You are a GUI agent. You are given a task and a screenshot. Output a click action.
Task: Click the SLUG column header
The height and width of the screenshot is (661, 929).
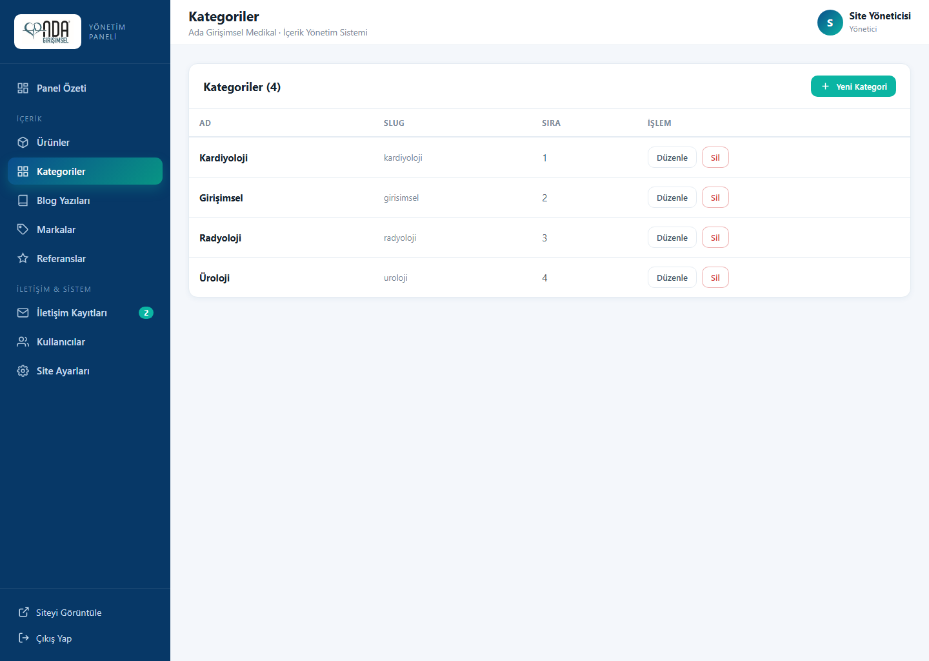pos(394,123)
